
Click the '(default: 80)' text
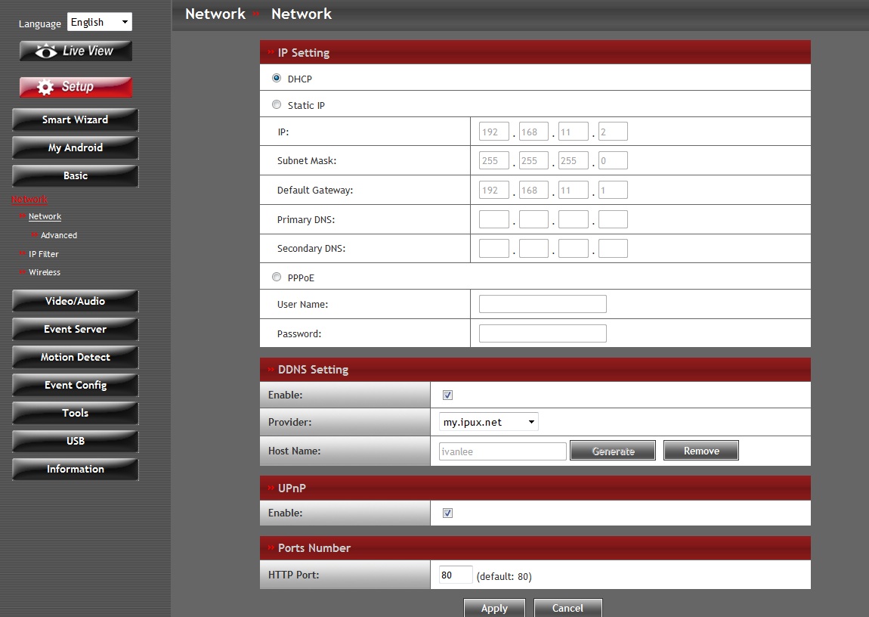pyautogui.click(x=504, y=576)
